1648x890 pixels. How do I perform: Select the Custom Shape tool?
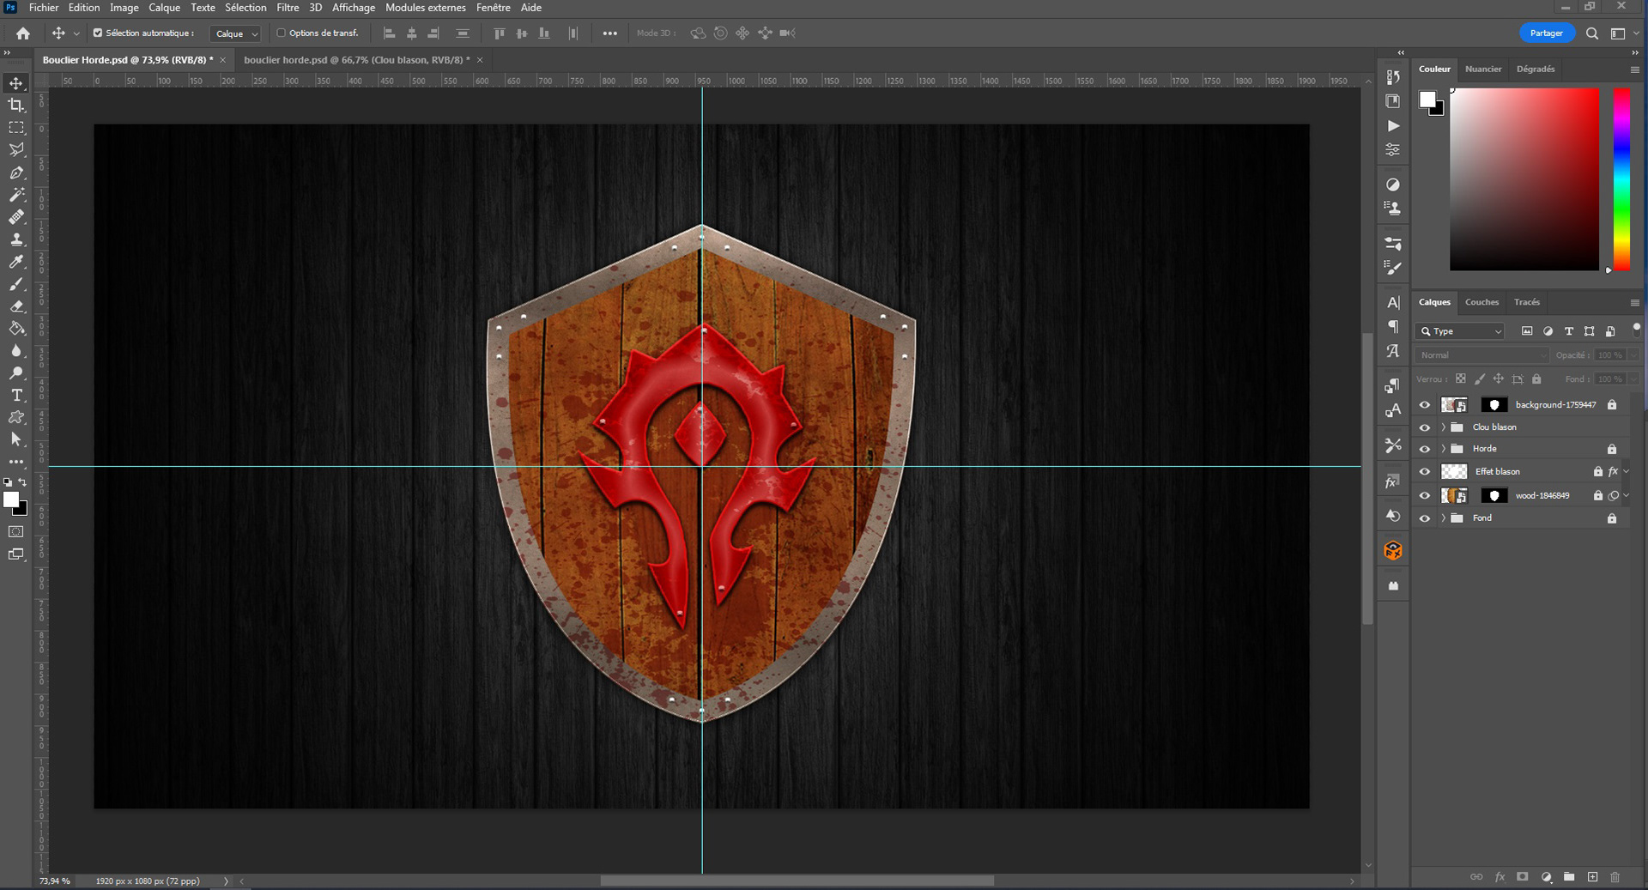pos(16,418)
